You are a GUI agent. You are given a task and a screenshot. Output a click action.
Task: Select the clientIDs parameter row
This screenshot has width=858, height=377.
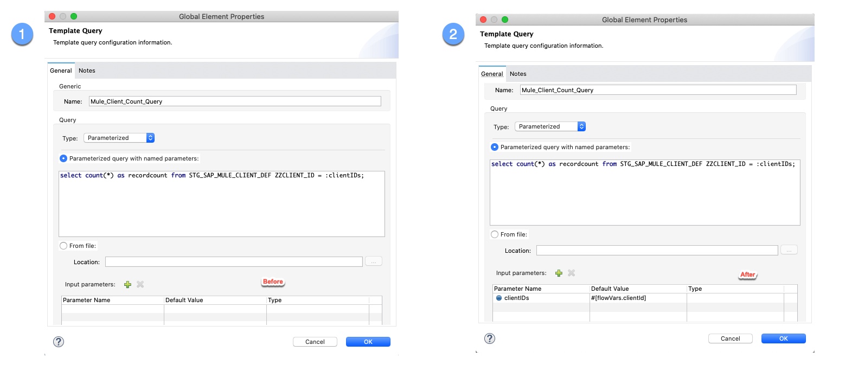(x=516, y=298)
